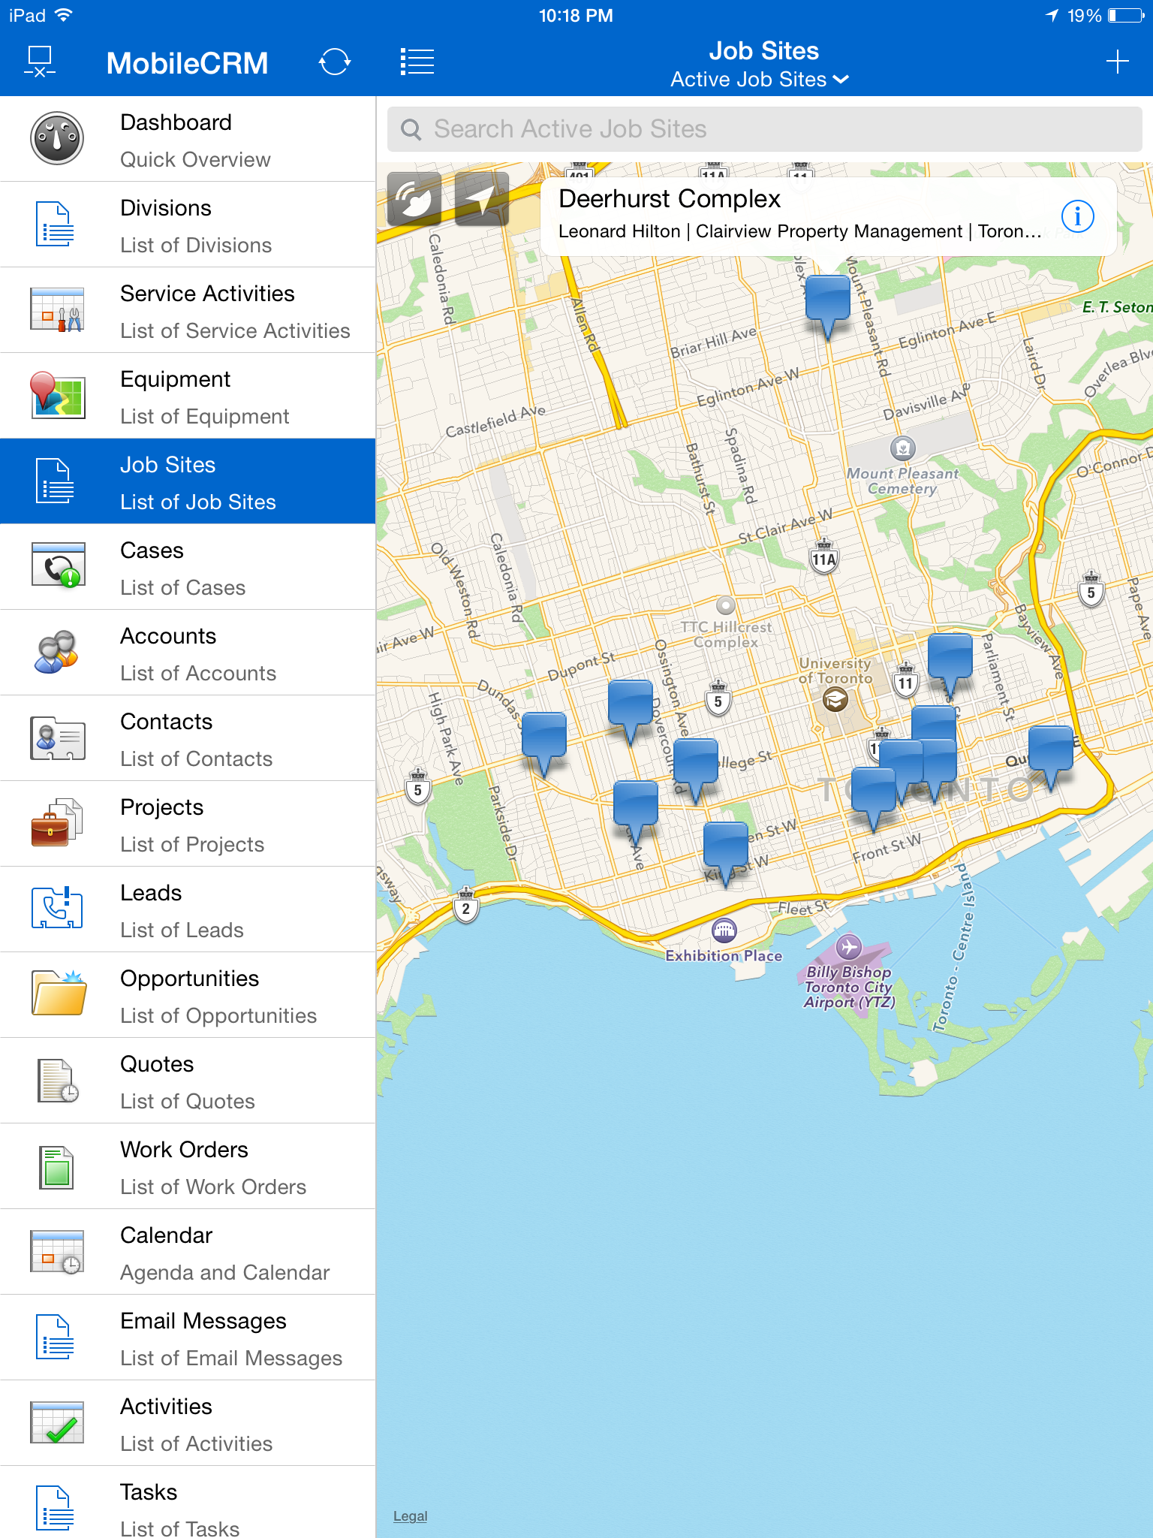Open the Work Orders list
The width and height of the screenshot is (1153, 1538).
click(188, 1166)
